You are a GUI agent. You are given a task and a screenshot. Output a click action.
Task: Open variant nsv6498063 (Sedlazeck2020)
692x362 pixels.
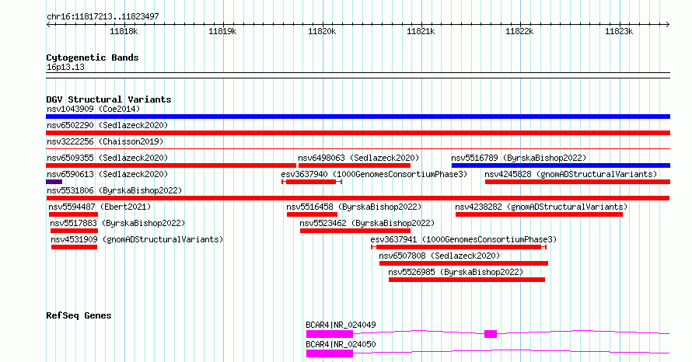click(x=358, y=158)
